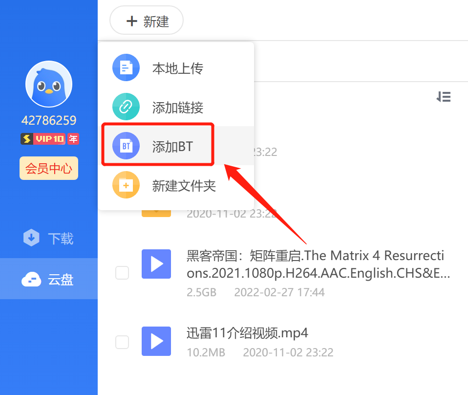Open the 迅雷11介绍视频.mp4 file name
468x395 pixels.
pos(247,333)
